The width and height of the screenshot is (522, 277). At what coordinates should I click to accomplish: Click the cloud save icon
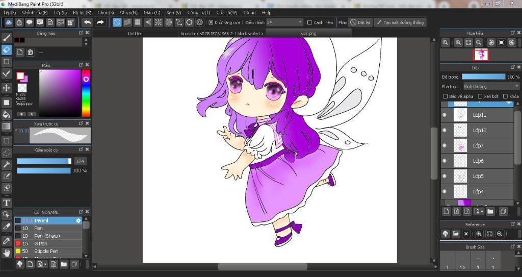click(x=9, y=22)
